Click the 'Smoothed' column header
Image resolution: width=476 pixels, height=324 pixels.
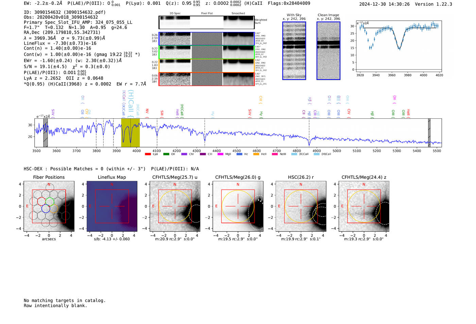tap(238, 14)
